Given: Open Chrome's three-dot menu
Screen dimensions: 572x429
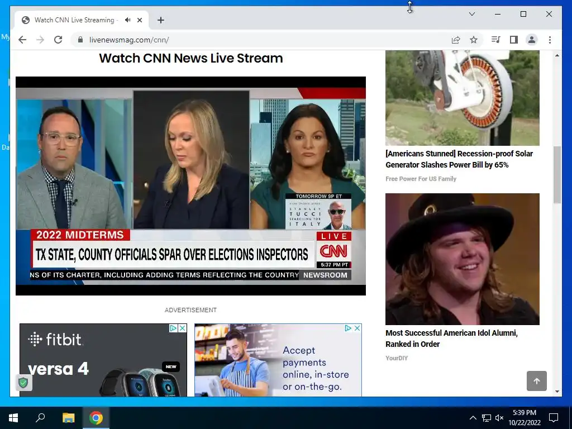Looking at the screenshot, I should click(x=550, y=40).
